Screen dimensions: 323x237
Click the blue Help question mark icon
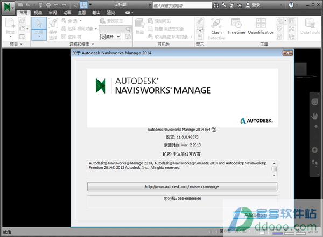point(291,5)
